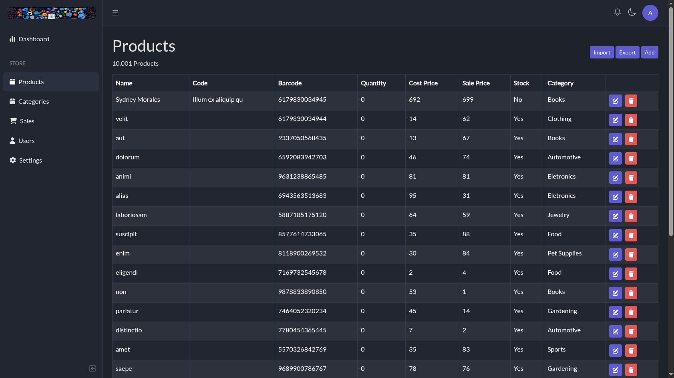Open the notifications bell
Image resolution: width=674 pixels, height=378 pixels.
pyautogui.click(x=618, y=12)
